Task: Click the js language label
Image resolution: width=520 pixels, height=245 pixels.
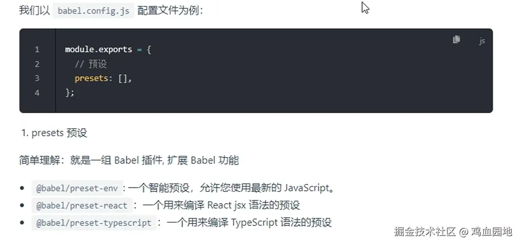Action: [x=481, y=41]
